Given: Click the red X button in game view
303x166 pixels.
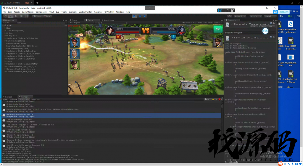Looking at the screenshot, I should 118,37.
